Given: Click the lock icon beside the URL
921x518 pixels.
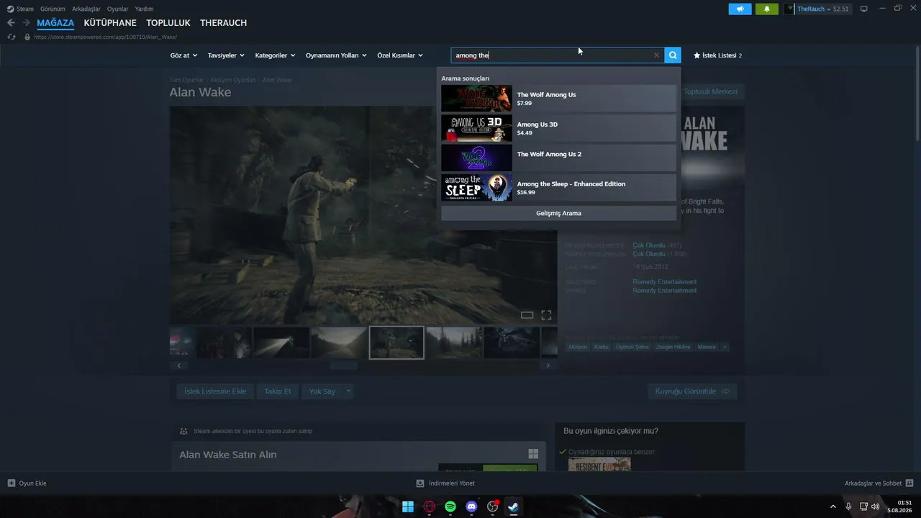Looking at the screenshot, I should pyautogui.click(x=27, y=37).
